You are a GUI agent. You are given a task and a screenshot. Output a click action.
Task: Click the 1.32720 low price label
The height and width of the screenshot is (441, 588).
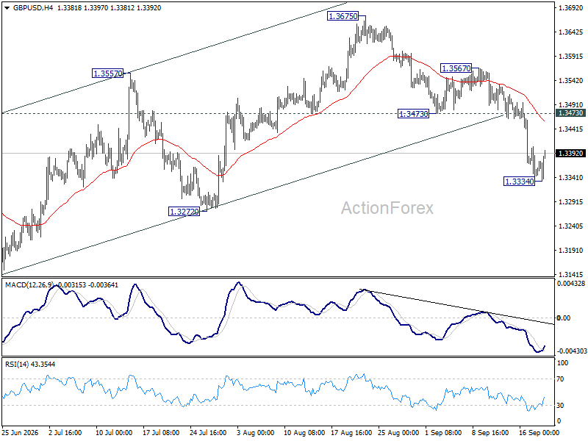coord(184,212)
